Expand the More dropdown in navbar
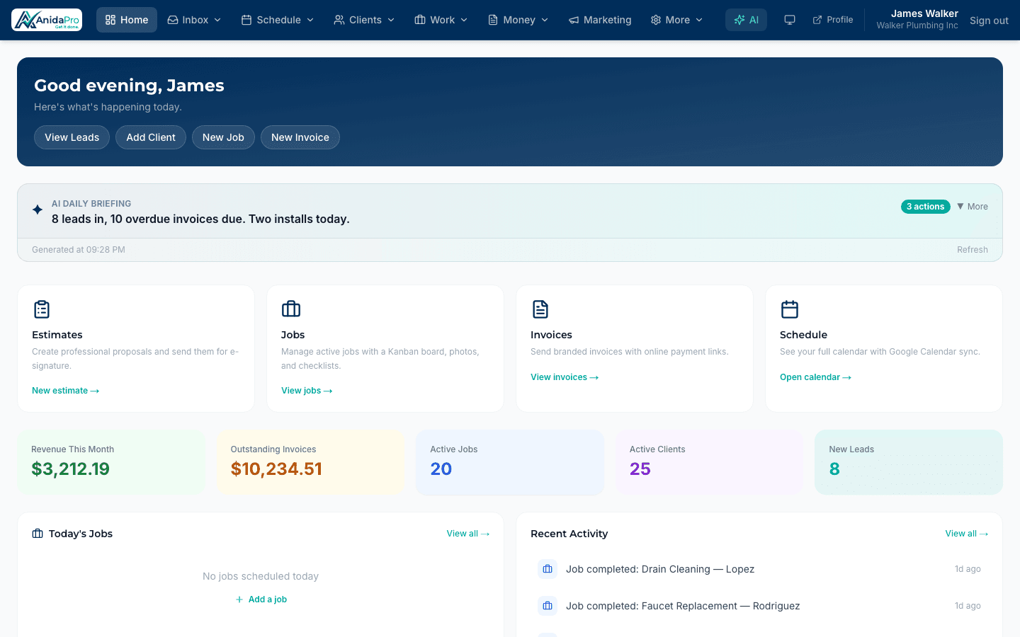The width and height of the screenshot is (1020, 637). [676, 20]
